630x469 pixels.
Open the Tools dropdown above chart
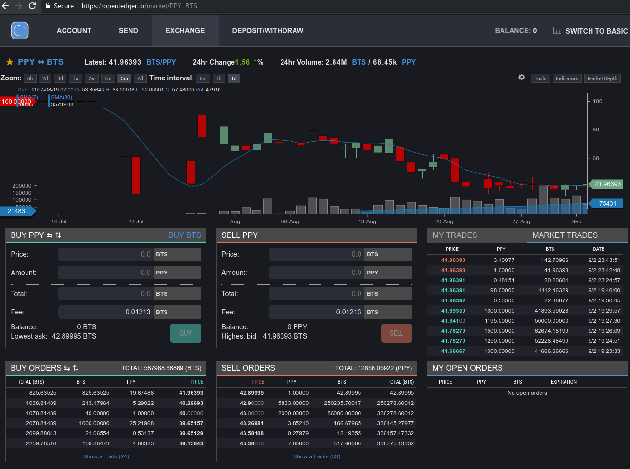pos(540,78)
